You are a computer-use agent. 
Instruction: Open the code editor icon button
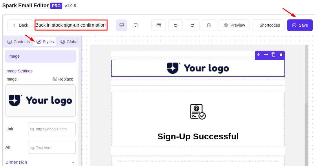[159, 25]
